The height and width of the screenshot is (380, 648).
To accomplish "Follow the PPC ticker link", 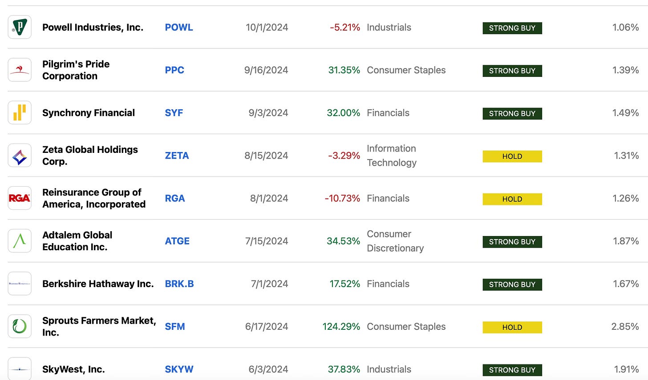I will tap(174, 70).
